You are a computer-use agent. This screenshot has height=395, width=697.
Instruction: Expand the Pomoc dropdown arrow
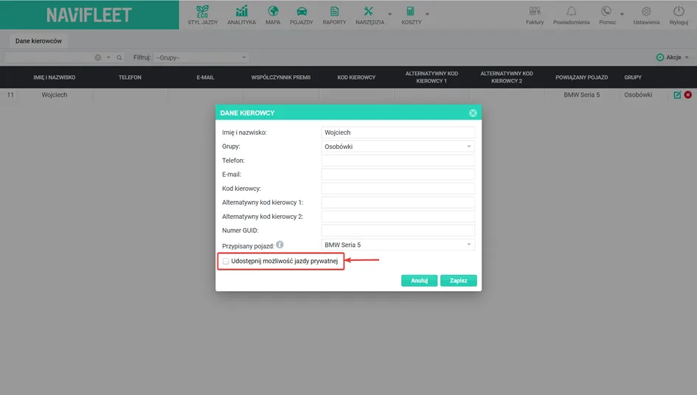[x=622, y=14]
